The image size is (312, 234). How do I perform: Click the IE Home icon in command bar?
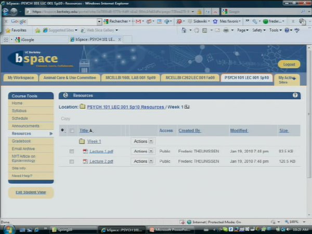[184, 30]
